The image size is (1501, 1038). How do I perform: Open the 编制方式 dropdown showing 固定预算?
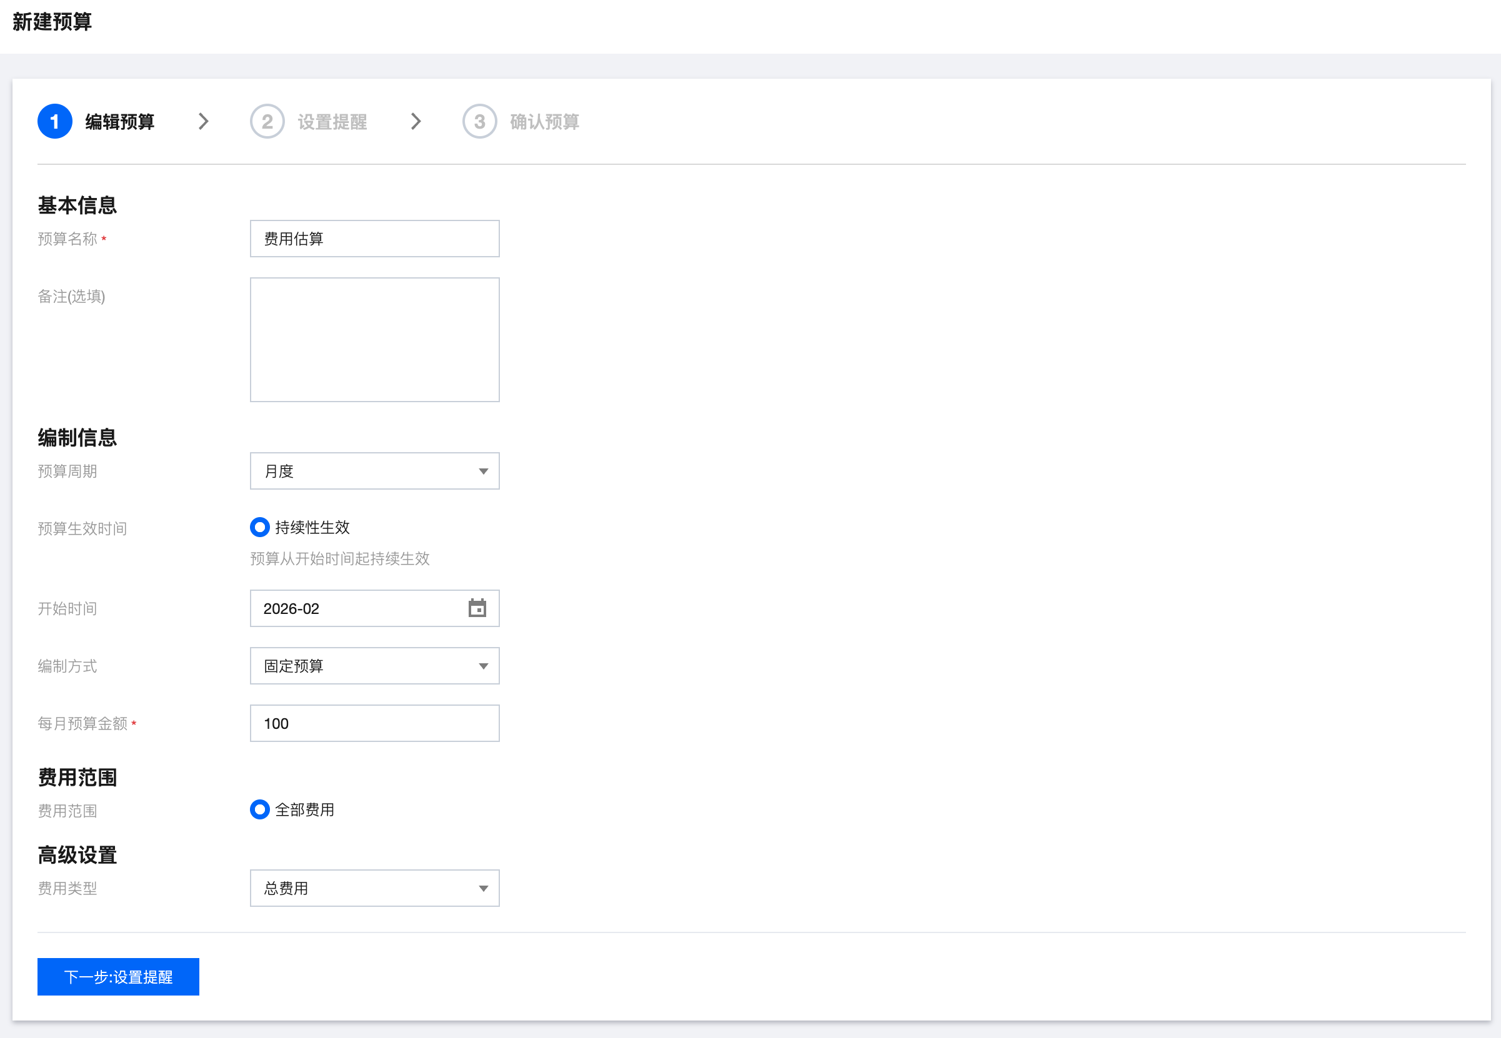[x=374, y=665]
